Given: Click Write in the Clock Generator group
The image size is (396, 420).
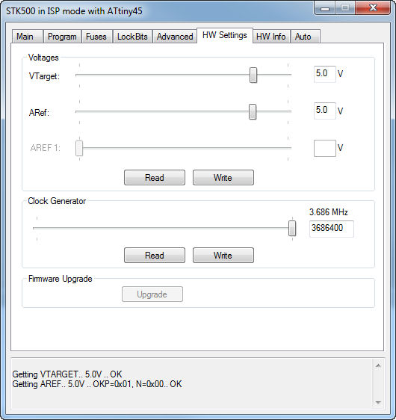Looking at the screenshot, I should click(x=223, y=255).
